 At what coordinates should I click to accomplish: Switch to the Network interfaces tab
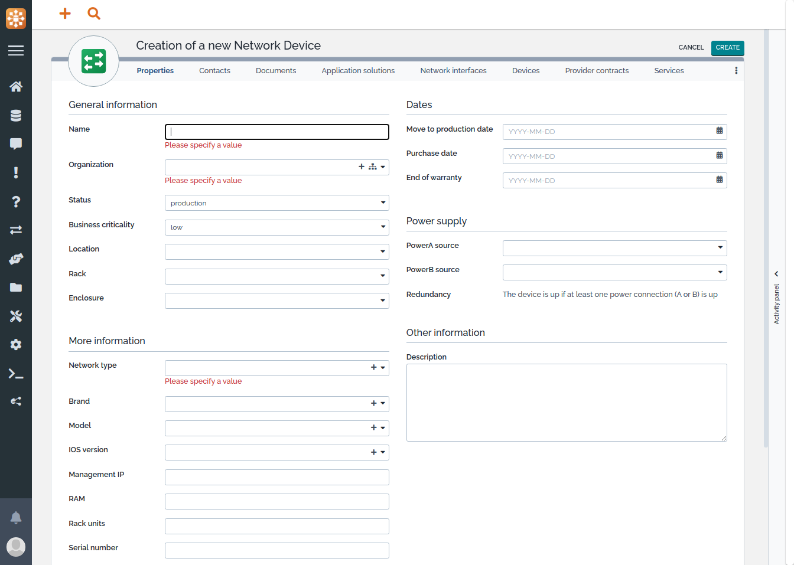click(x=453, y=71)
